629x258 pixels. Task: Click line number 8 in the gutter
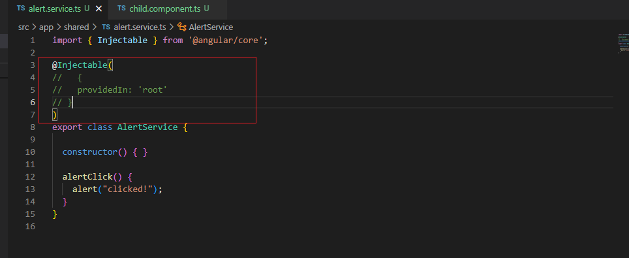33,127
